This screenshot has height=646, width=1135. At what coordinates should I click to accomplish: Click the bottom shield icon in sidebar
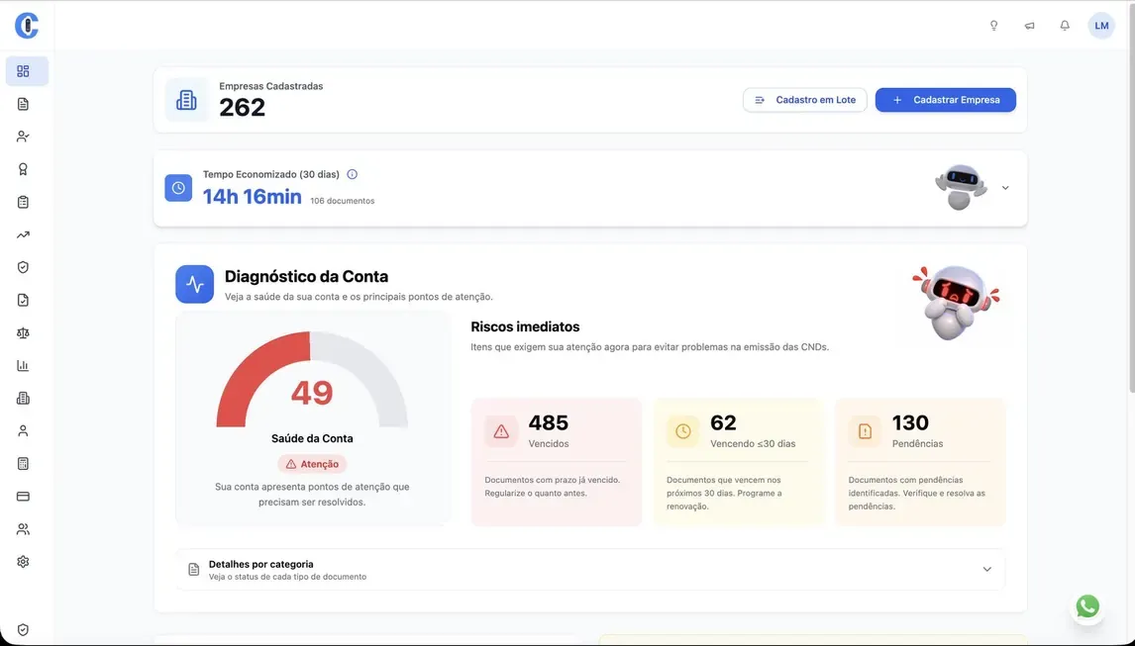pyautogui.click(x=23, y=629)
